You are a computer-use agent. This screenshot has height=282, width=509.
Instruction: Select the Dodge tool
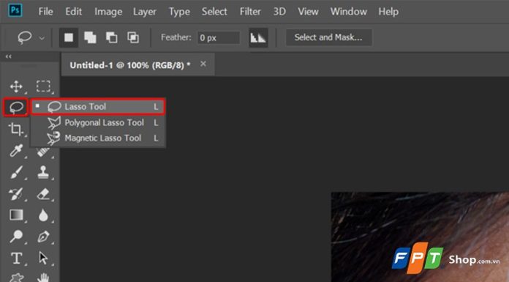[16, 237]
